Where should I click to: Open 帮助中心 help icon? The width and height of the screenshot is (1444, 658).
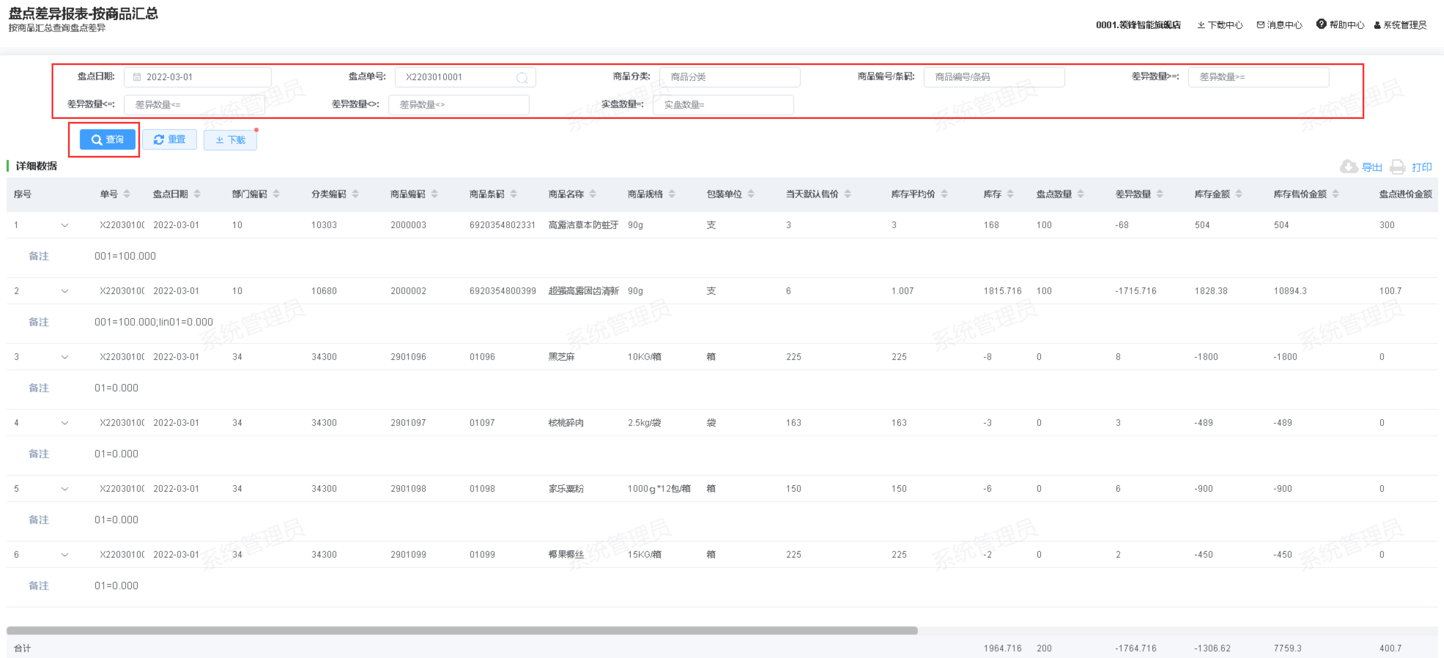coord(1321,24)
